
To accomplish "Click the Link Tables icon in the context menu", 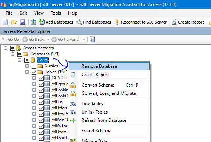I will tap(73, 104).
